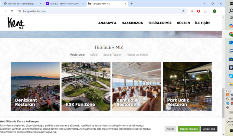233x136 pixels.
Task: Click the scrollbar down arrow
Action: pos(223,134)
